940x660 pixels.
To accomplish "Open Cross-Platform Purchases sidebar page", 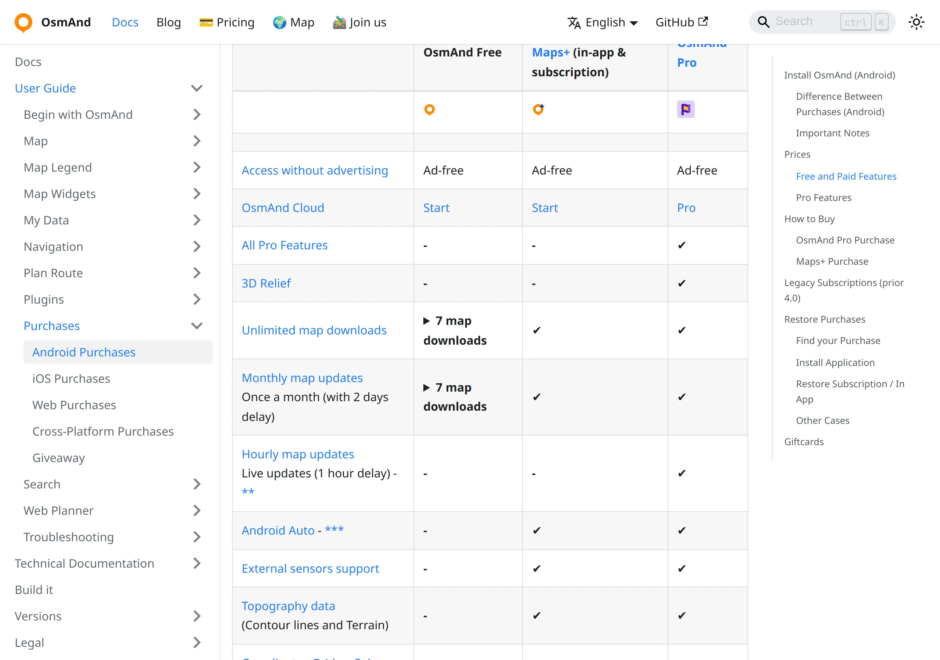I will pyautogui.click(x=103, y=432).
